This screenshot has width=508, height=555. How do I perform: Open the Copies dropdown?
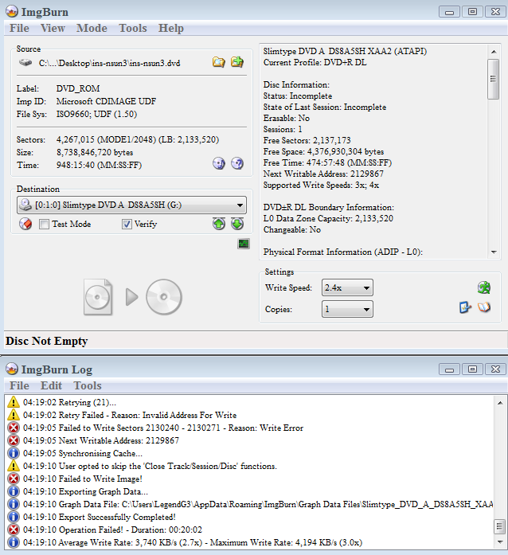click(x=347, y=309)
